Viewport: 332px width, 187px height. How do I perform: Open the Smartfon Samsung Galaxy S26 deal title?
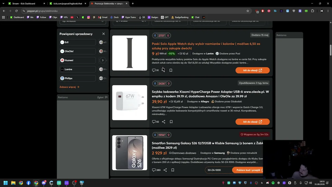[x=208, y=145]
